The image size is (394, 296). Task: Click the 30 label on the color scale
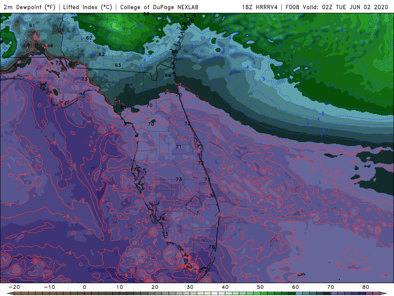[190, 287]
